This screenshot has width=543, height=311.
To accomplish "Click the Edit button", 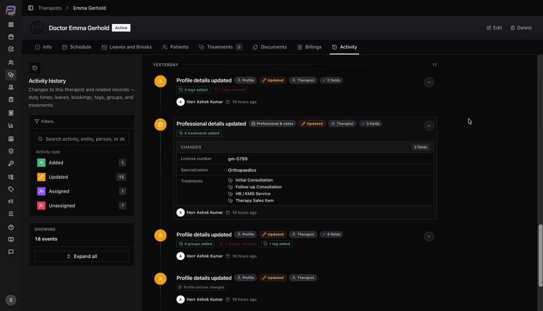I will coord(494,28).
